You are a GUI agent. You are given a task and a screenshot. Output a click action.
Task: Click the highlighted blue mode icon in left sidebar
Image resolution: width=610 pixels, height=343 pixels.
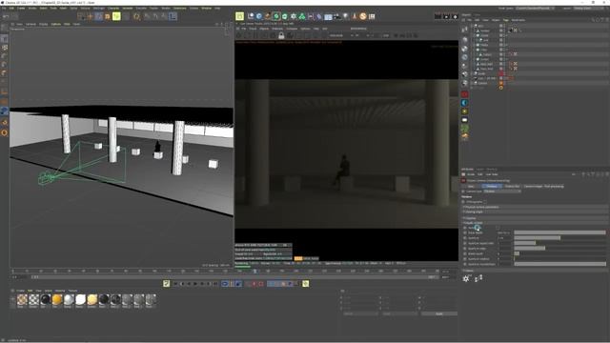click(x=4, y=111)
